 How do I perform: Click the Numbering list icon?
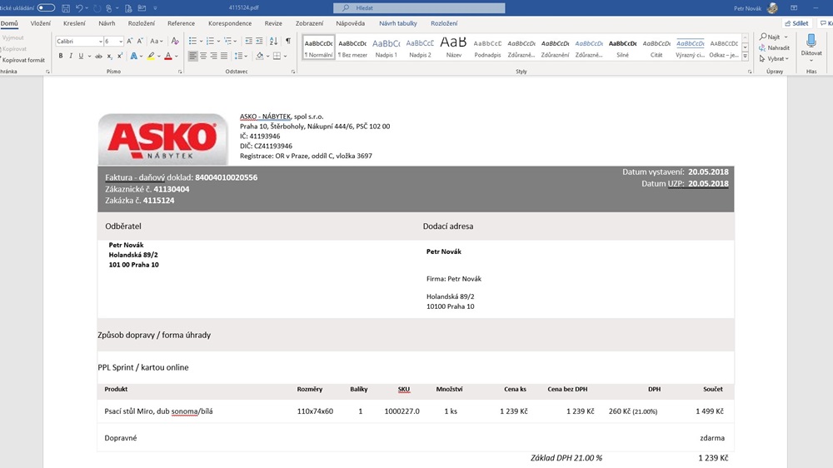[210, 41]
